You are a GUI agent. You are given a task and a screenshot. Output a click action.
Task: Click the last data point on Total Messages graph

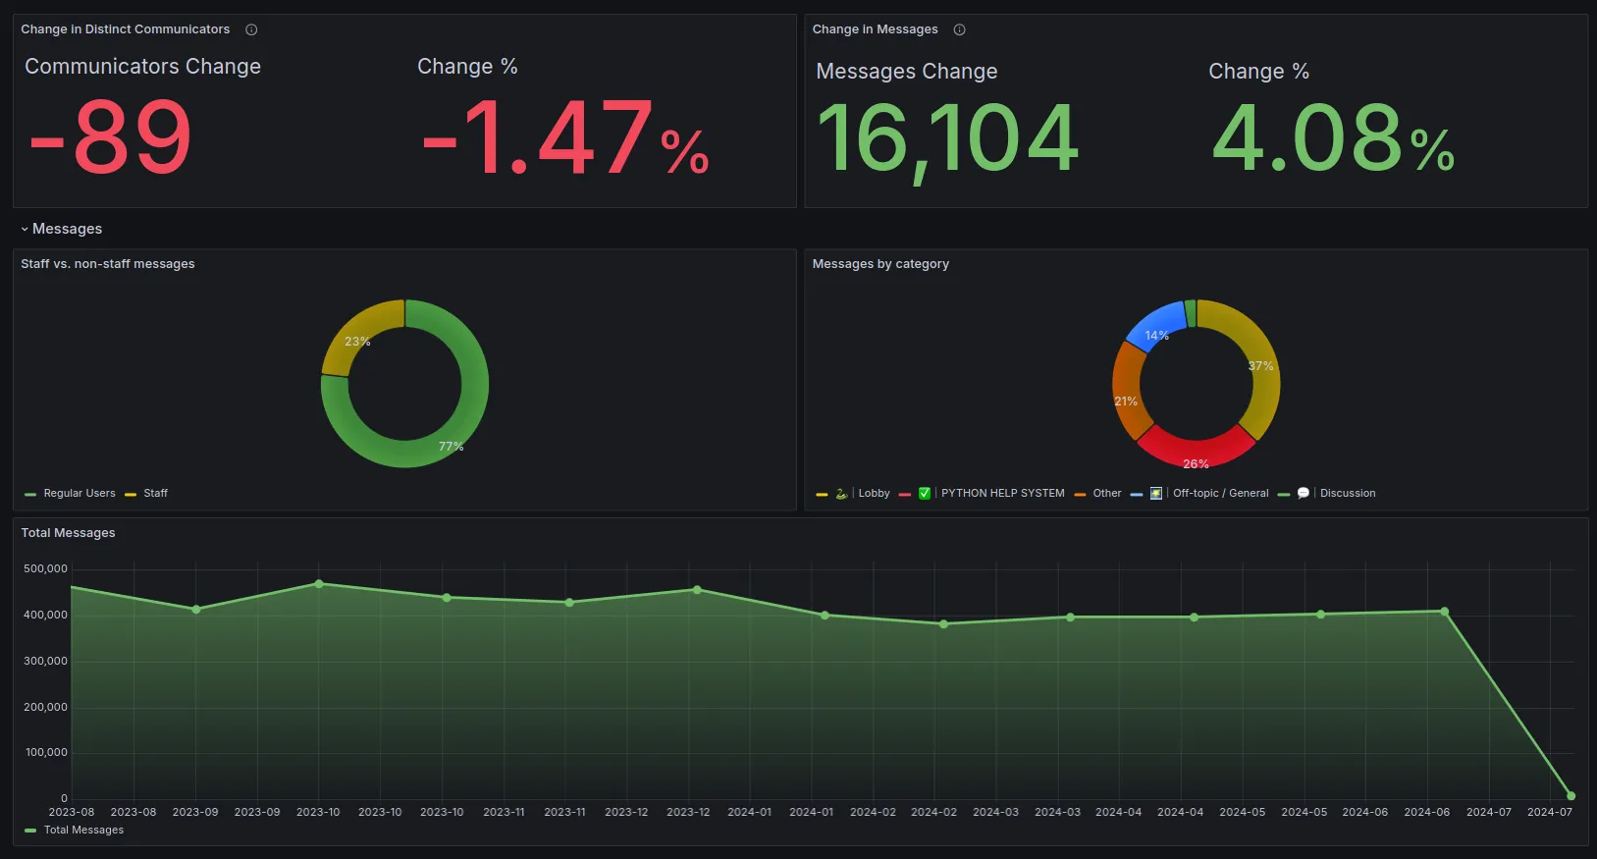1570,796
